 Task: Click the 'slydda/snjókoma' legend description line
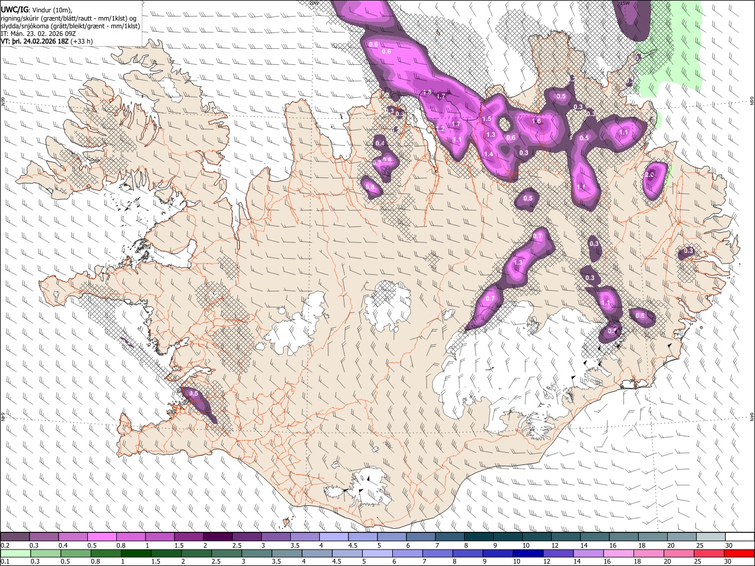(x=70, y=25)
